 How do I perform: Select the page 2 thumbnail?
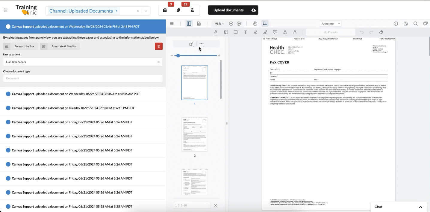[195, 134]
